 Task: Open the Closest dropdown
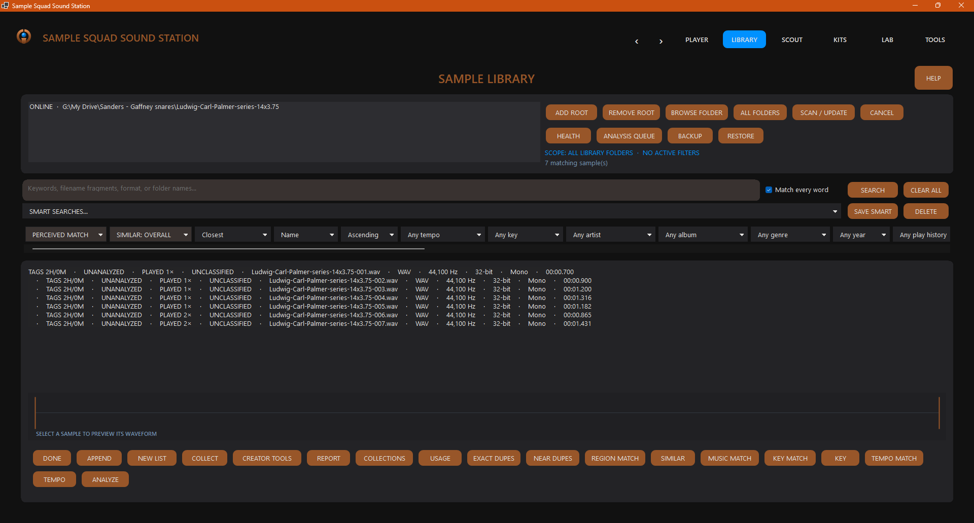coord(233,235)
